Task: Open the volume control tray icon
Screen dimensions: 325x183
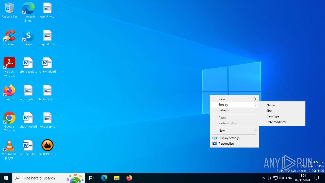Action: [282, 178]
